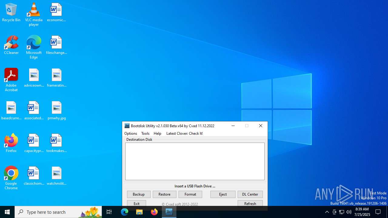The image size is (388, 218).
Task: Select the CCleaner desktop shortcut
Action: (11, 45)
